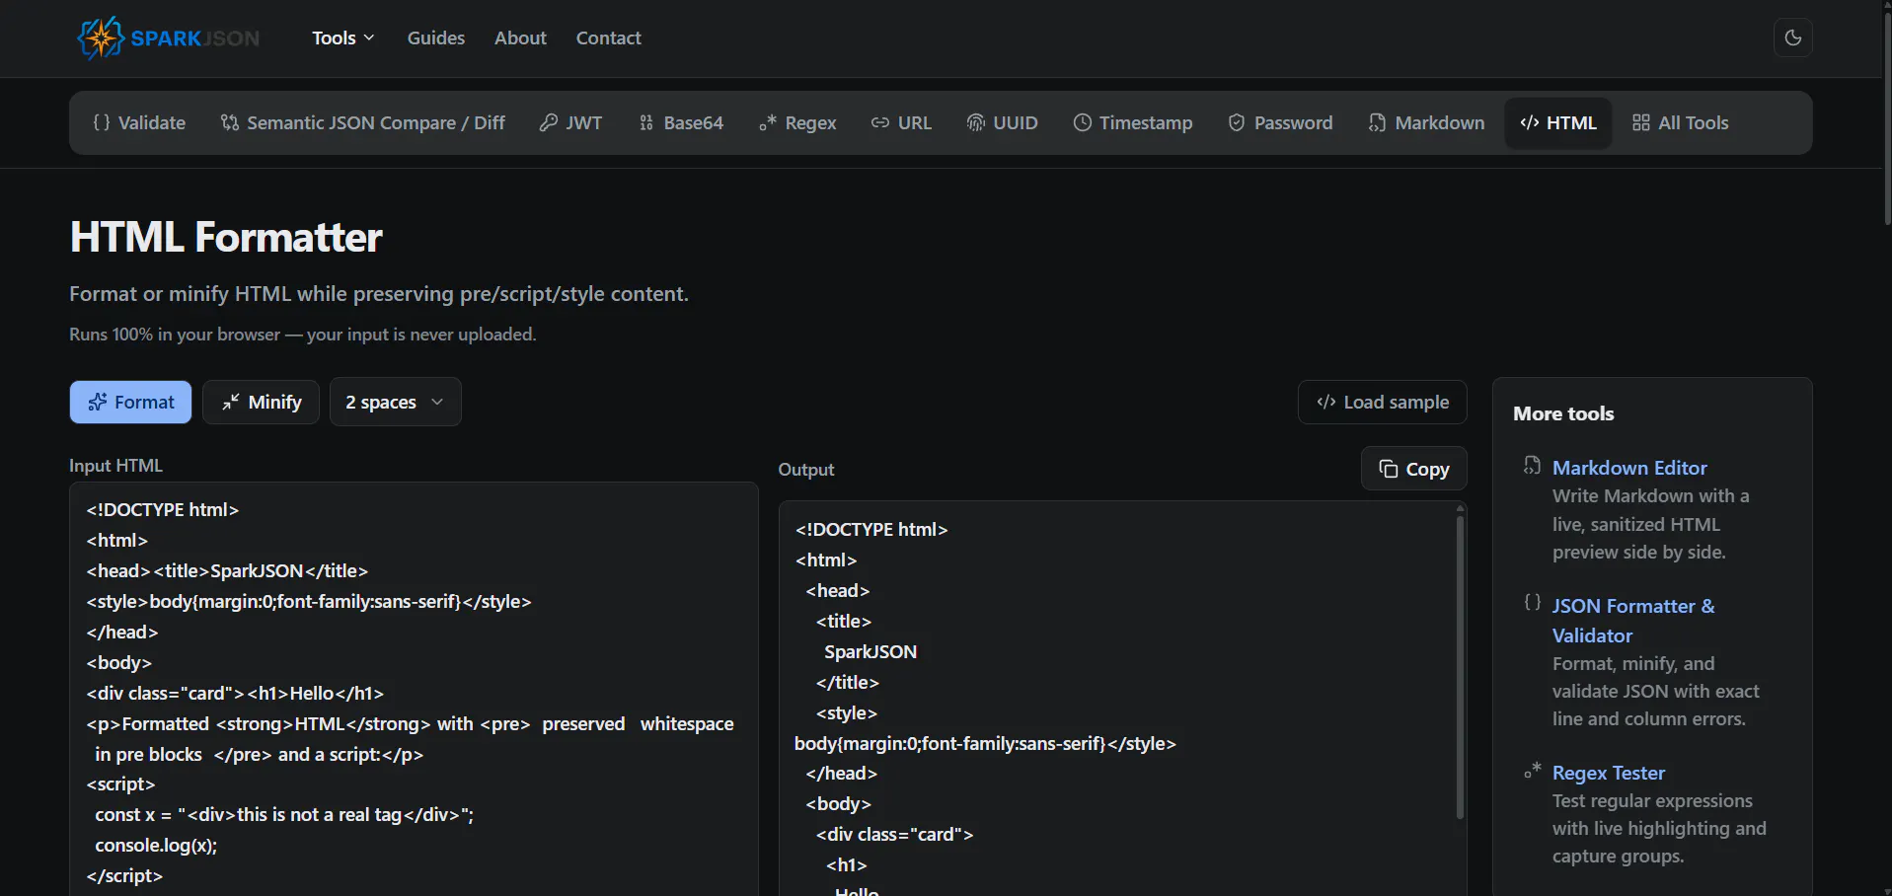Click the regex icon on the Regex tab

(768, 122)
